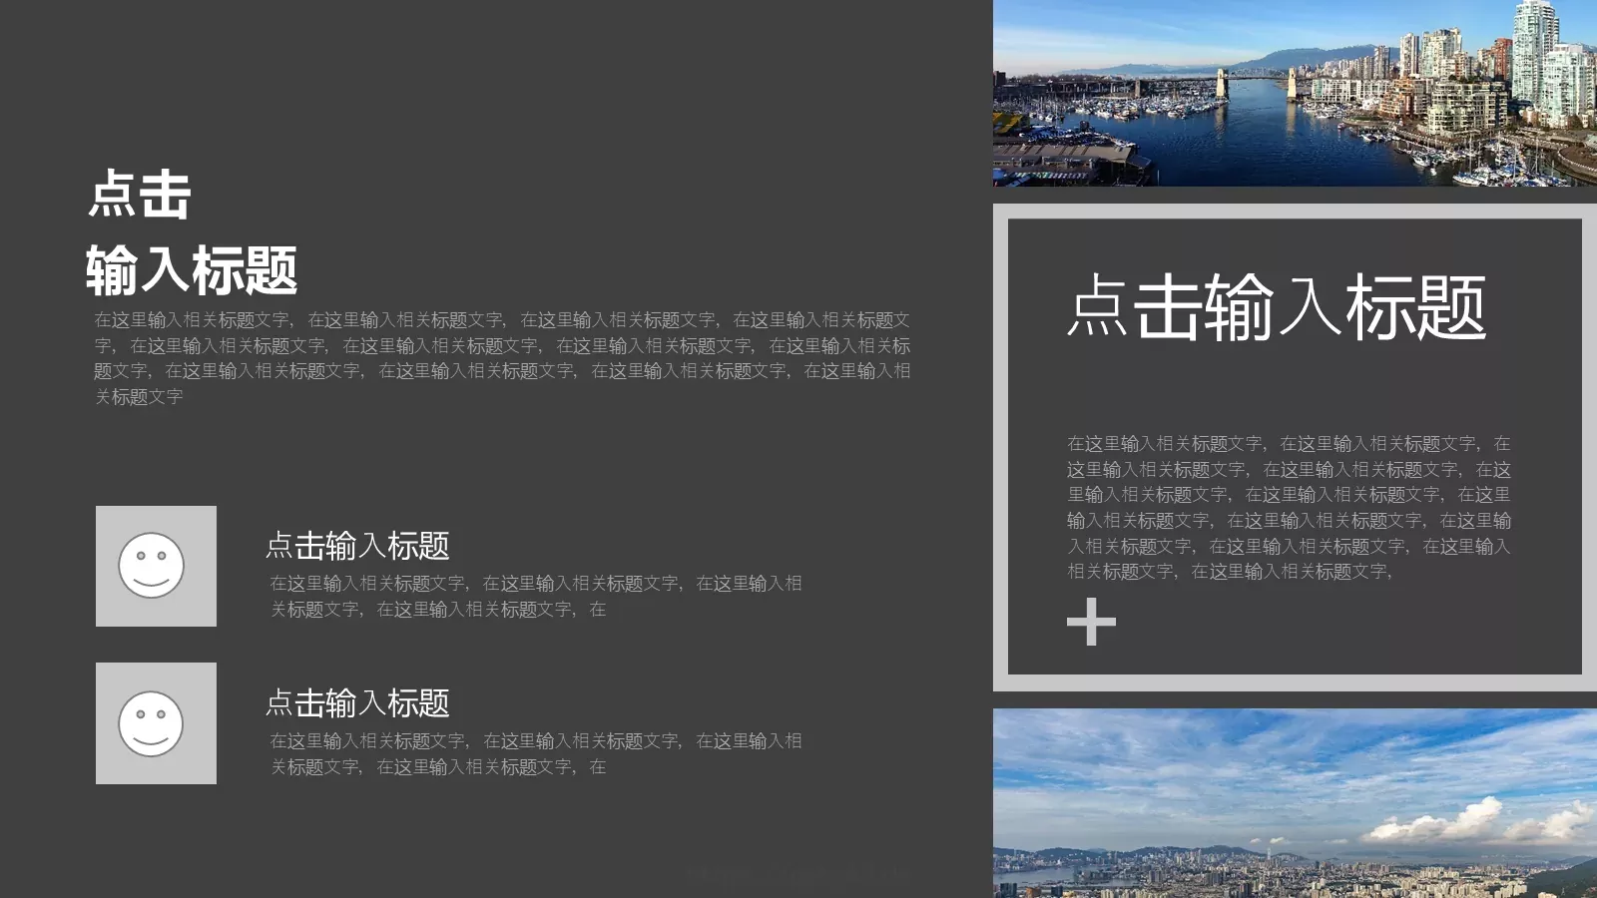Select the harbor city photo at top right
The height and width of the screenshot is (898, 1597).
pos(1295,93)
